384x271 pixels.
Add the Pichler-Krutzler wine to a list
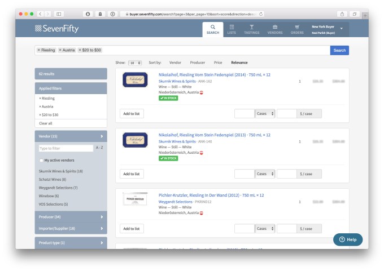coord(132,229)
